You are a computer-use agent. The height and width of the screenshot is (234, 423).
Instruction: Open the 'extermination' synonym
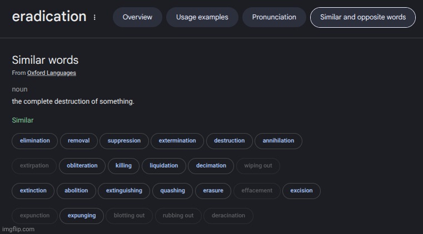pos(177,141)
